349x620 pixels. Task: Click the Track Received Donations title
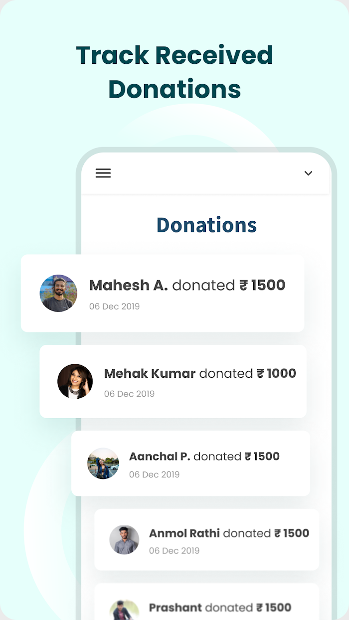174,72
